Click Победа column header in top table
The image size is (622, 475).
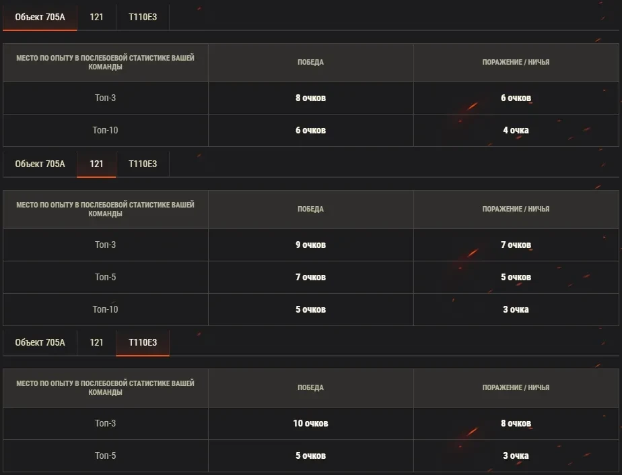click(310, 62)
